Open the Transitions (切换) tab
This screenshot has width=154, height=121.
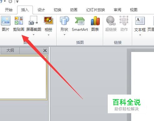(x=57, y=10)
